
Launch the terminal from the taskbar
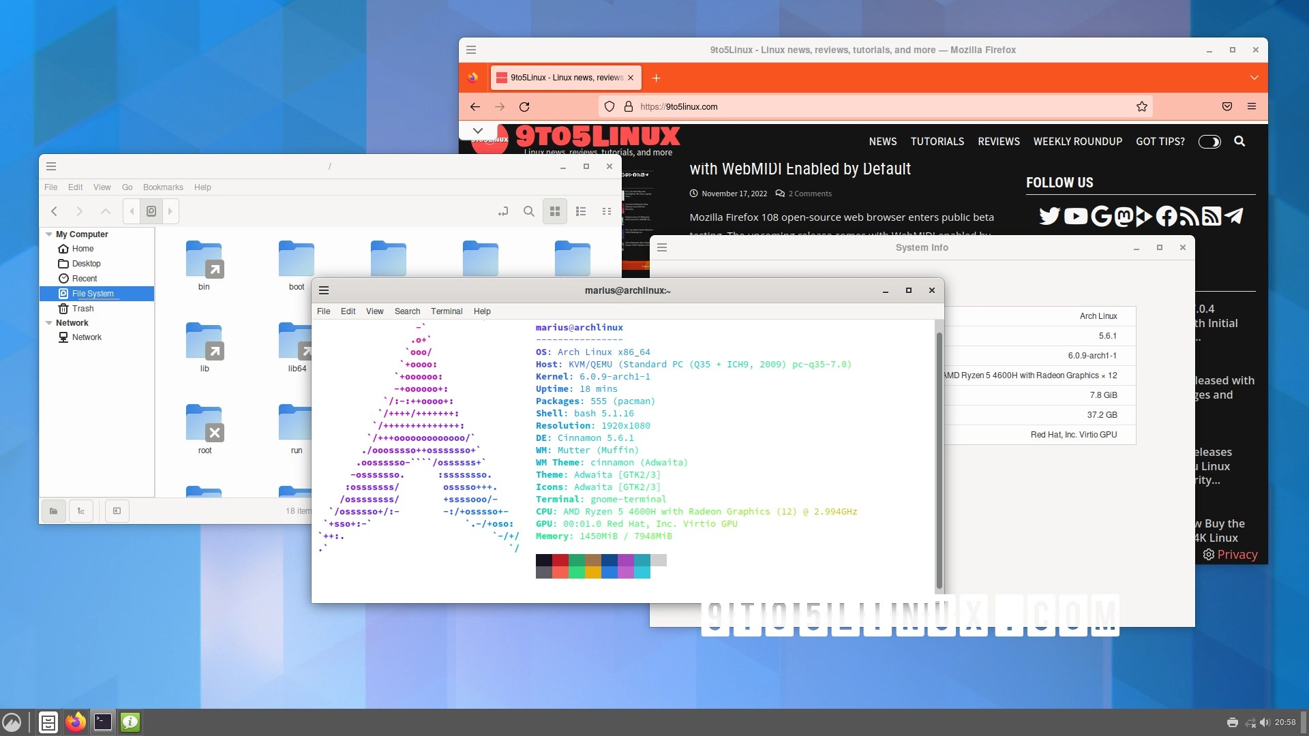point(103,722)
